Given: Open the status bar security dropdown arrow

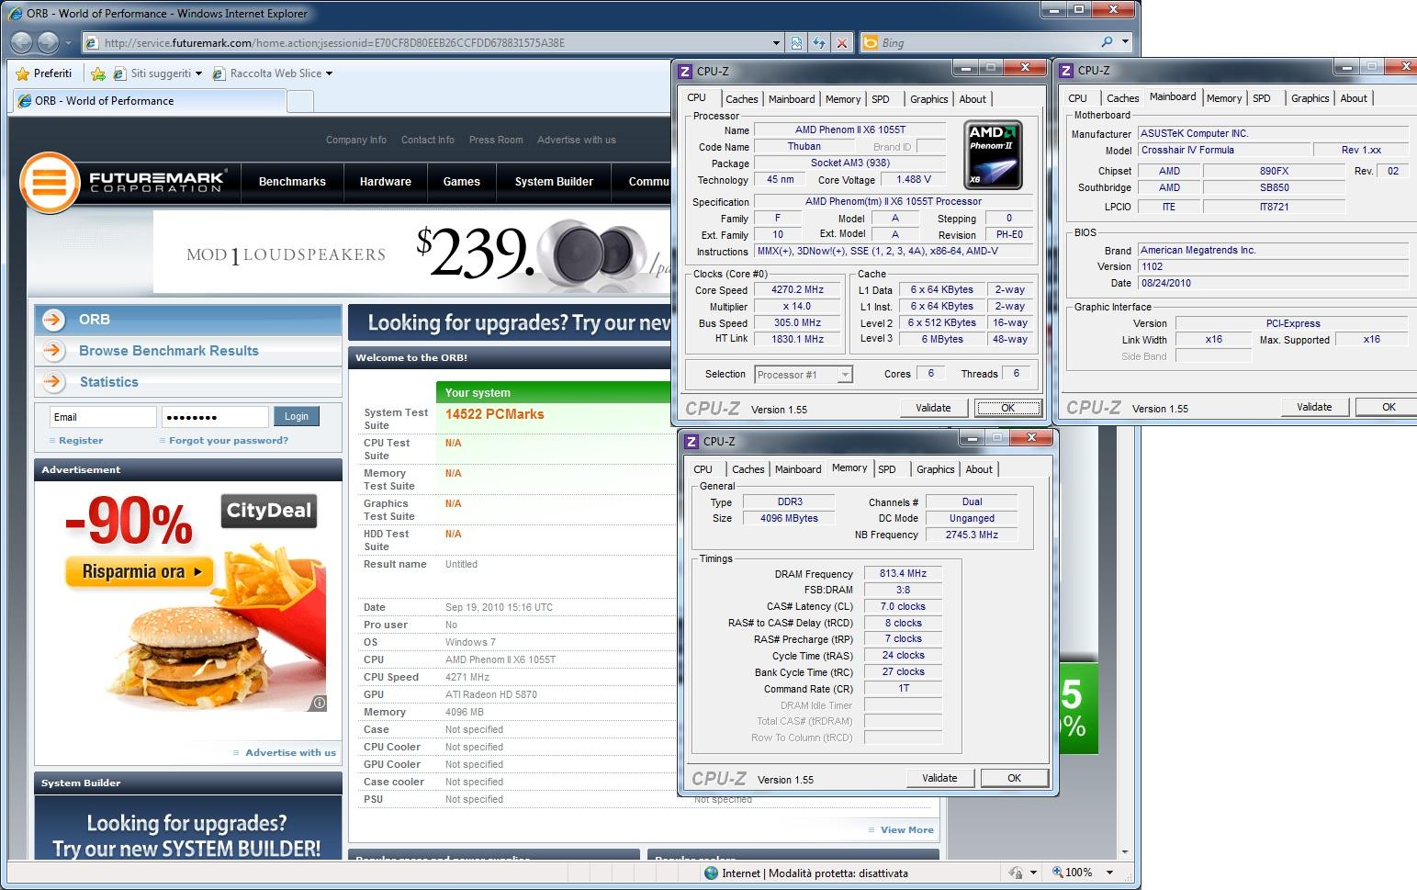Looking at the screenshot, I should pos(1033,873).
